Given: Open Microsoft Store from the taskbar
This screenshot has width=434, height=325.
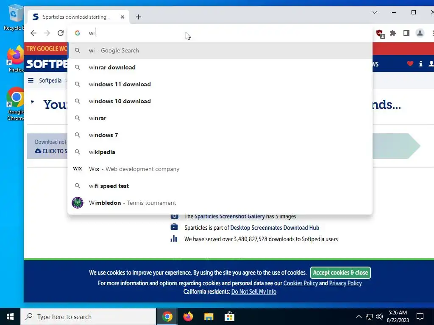Looking at the screenshot, I should pyautogui.click(x=229, y=317).
